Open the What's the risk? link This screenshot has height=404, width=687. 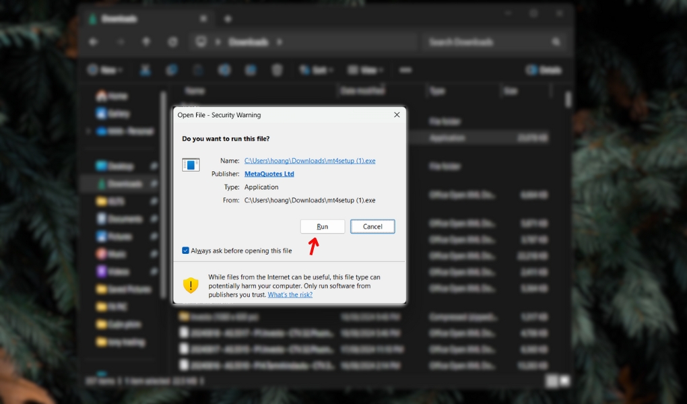click(x=290, y=295)
